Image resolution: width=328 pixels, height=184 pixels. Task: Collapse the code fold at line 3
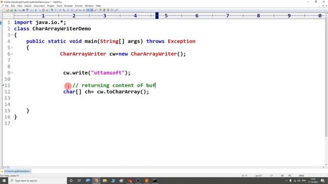12,35
